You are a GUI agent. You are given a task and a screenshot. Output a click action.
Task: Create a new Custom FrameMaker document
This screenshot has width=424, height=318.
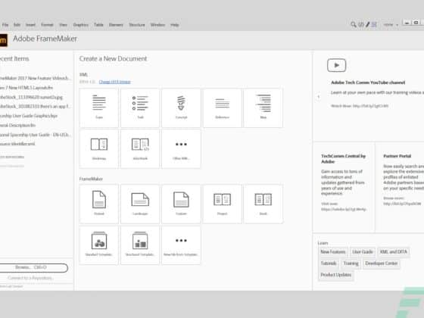(x=181, y=204)
